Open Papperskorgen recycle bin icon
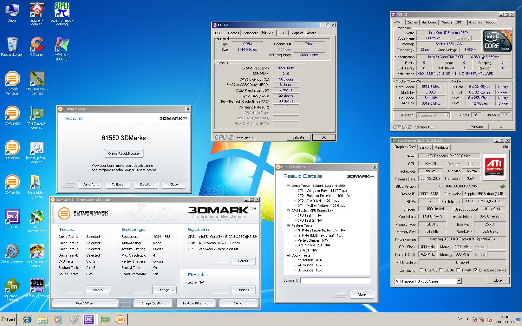 pos(12,47)
